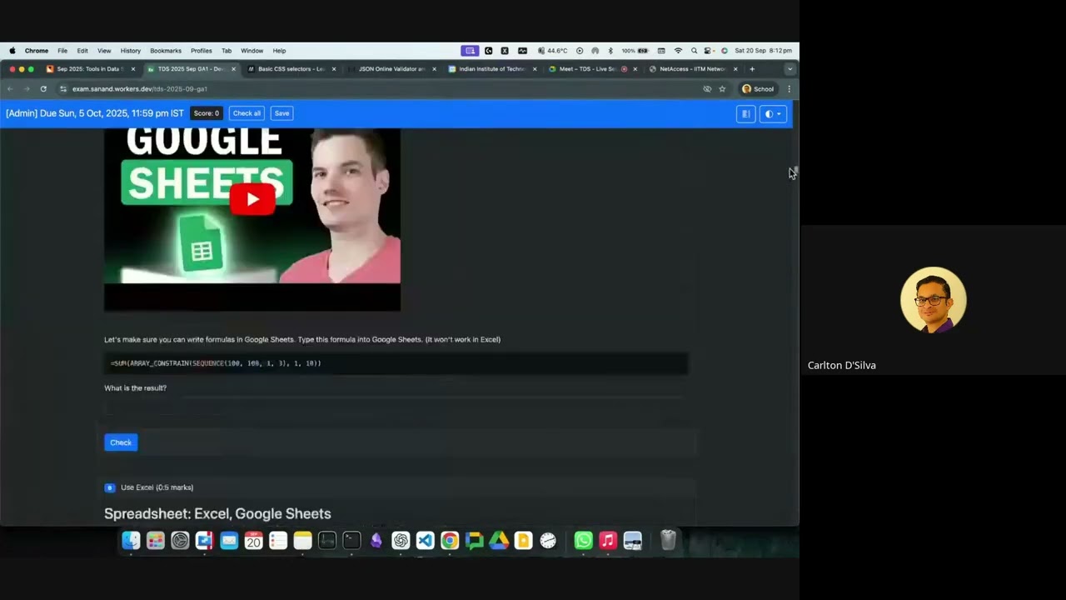Open Reminders from the dock
1066x600 pixels.
tap(278, 541)
